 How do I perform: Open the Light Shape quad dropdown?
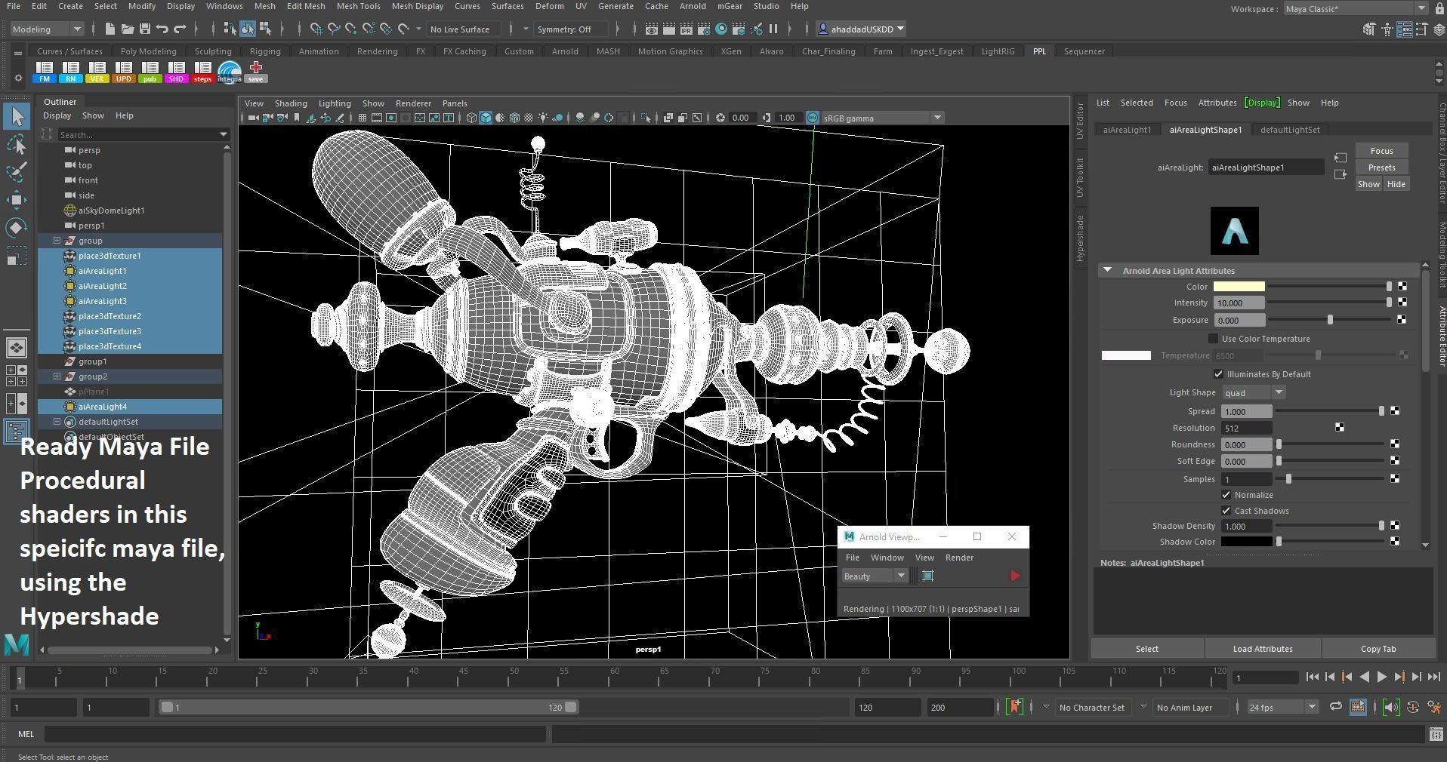(x=1254, y=392)
